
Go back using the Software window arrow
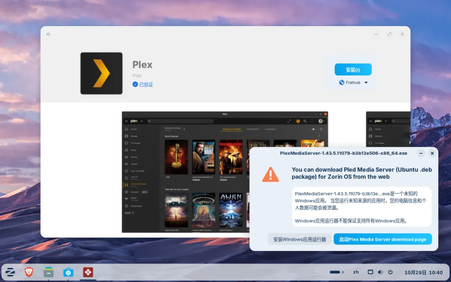[x=48, y=34]
